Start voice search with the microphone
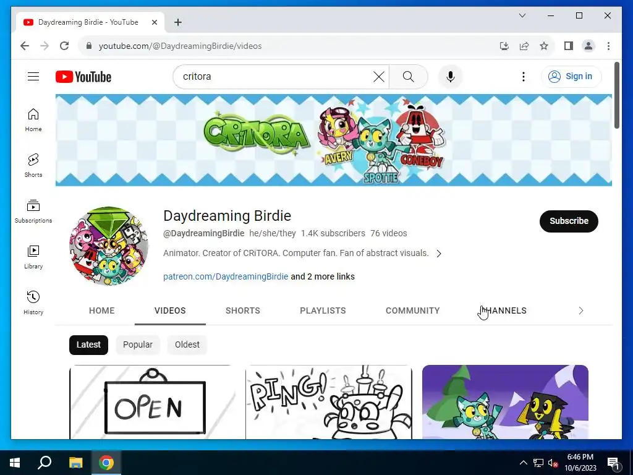The image size is (633, 475). 451,76
